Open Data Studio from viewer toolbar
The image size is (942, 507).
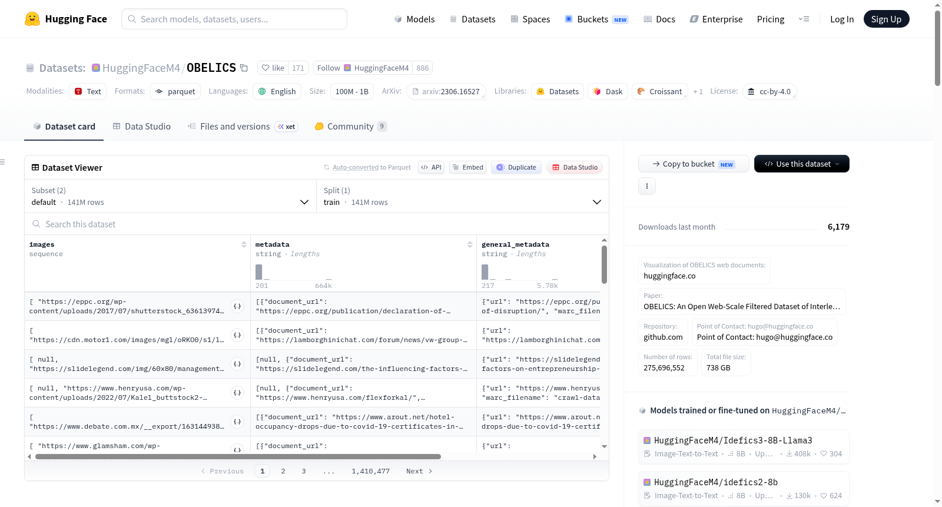click(x=574, y=167)
